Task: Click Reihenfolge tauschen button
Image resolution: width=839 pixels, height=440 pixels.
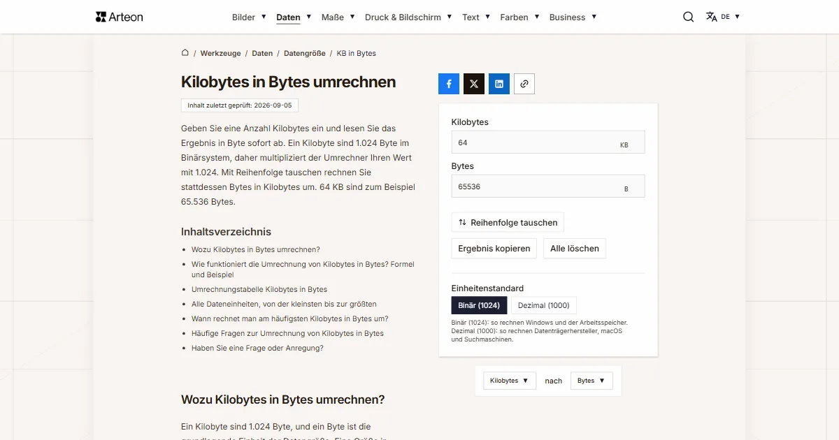Action: pyautogui.click(x=508, y=222)
